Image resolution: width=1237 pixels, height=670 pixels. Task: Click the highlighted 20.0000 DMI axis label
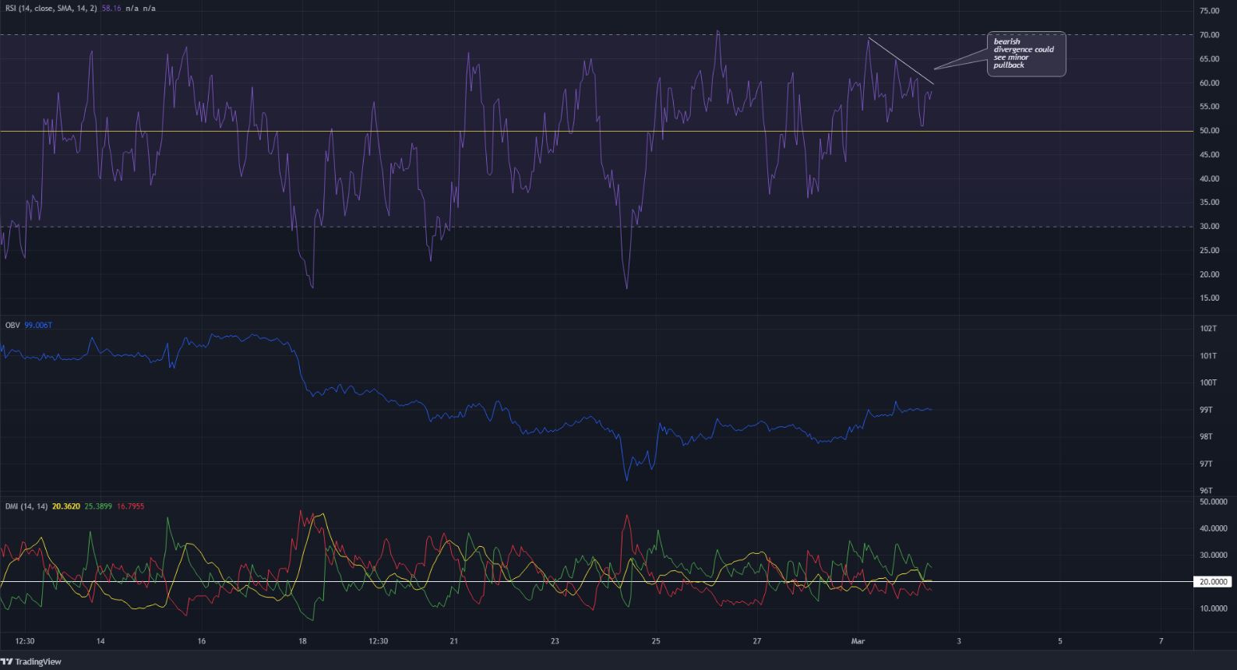[1214, 582]
